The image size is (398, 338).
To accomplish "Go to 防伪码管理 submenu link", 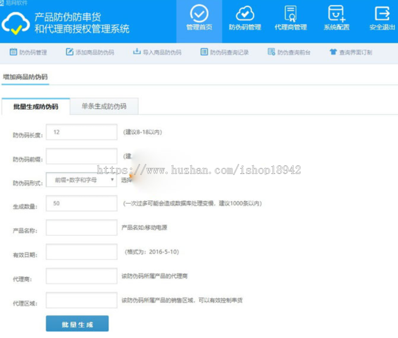I will tap(33, 53).
